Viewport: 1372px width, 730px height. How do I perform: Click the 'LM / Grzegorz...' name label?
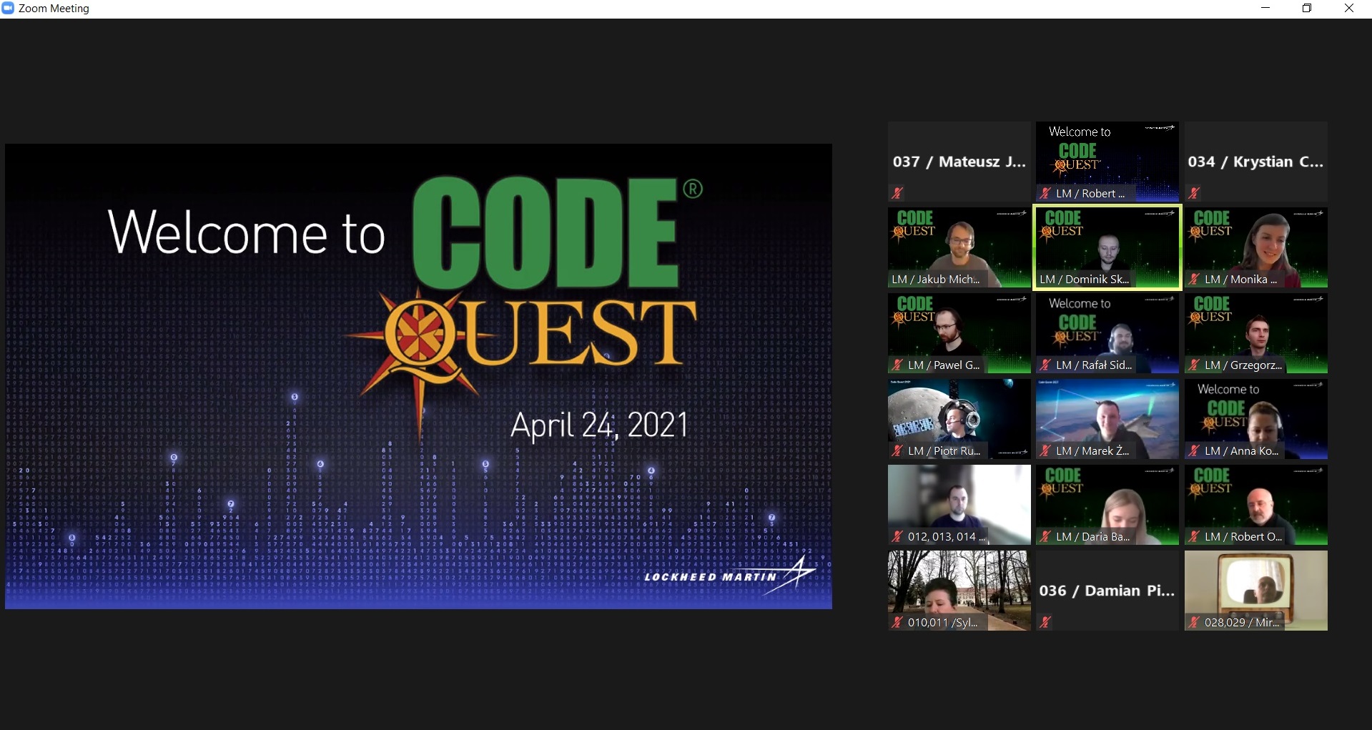click(1243, 365)
